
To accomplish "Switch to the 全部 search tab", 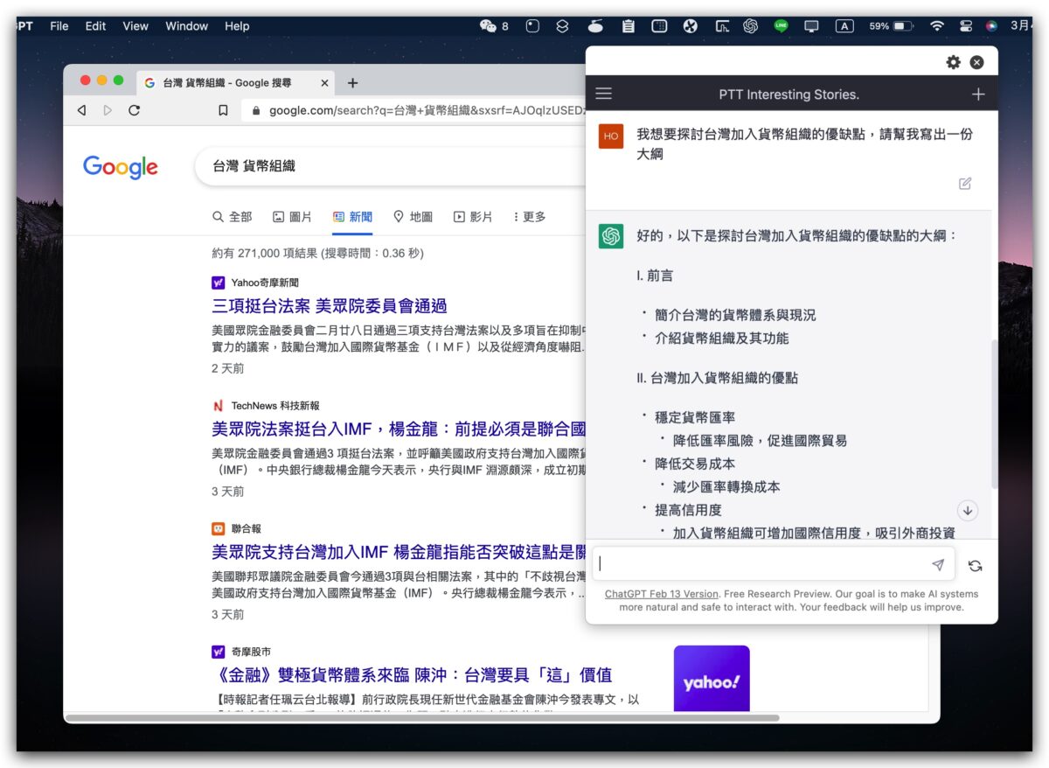I will pos(232,217).
